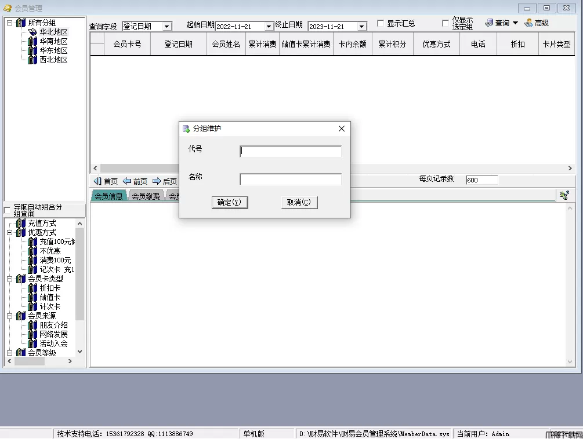Open 高级 advanced search icon

pos(528,23)
